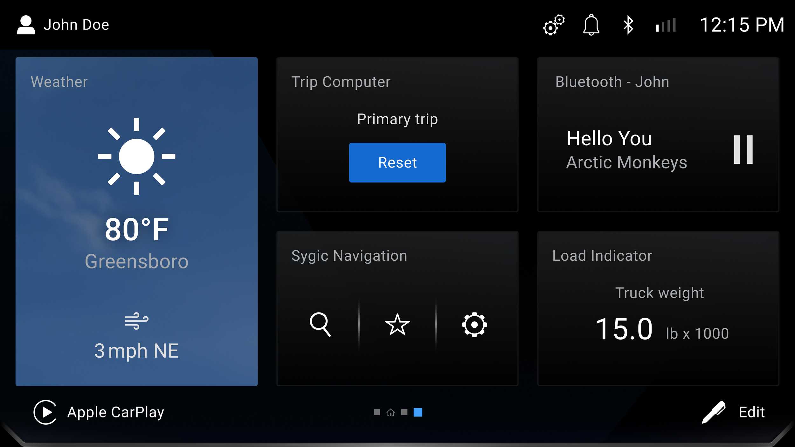Go to the home page indicator
The width and height of the screenshot is (795, 447).
(391, 413)
